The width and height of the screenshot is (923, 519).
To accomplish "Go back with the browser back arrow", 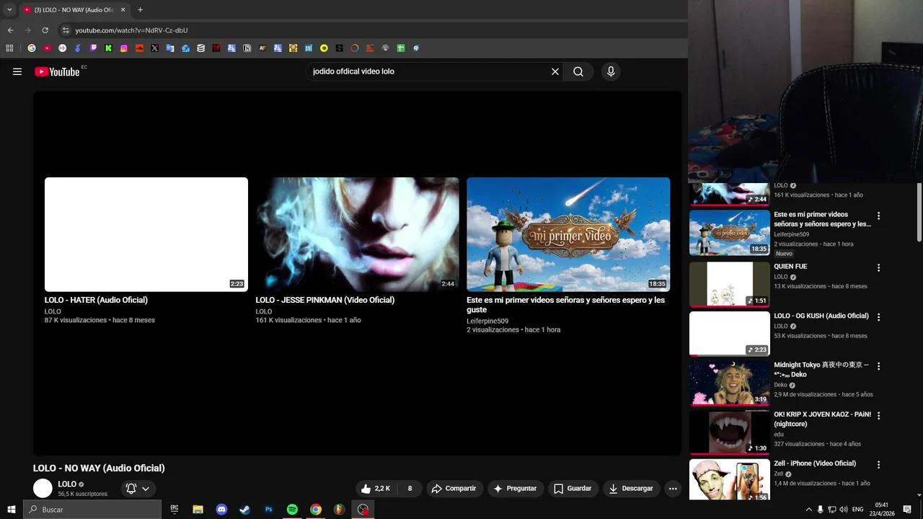I will click(10, 30).
